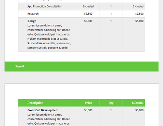Click the Subtotal column header
Viewport: 163px width, 126px height.
138,103
